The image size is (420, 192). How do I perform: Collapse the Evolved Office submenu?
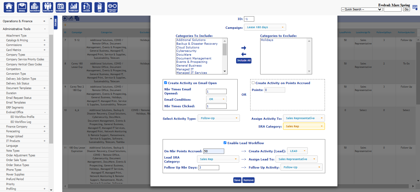click(x=45, y=112)
